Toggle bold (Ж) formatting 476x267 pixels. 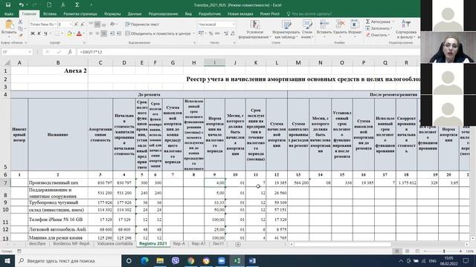[x=33, y=33]
